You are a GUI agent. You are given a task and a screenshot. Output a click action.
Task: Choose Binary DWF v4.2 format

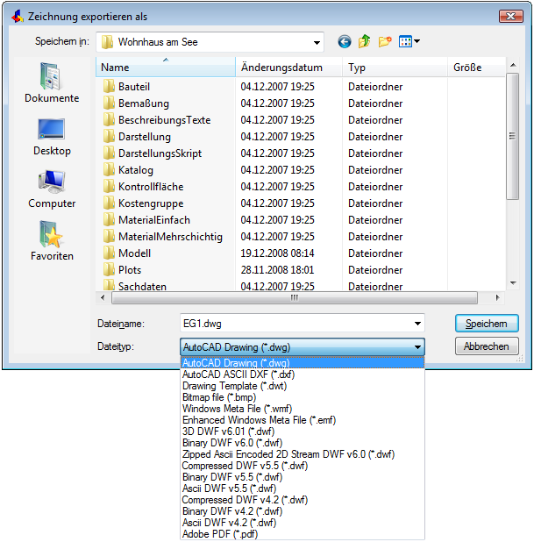[303, 511]
